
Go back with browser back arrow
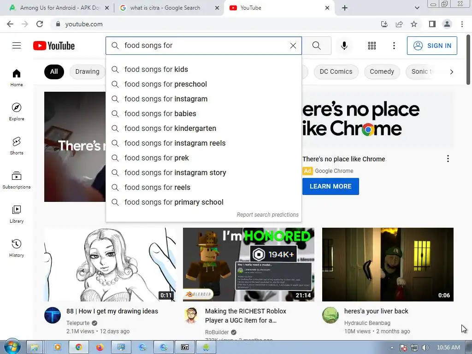(x=10, y=24)
